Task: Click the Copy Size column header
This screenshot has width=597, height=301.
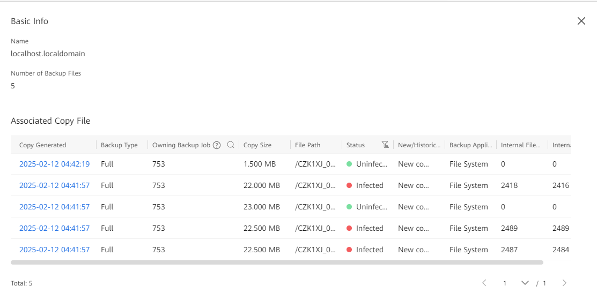Action: pos(257,145)
